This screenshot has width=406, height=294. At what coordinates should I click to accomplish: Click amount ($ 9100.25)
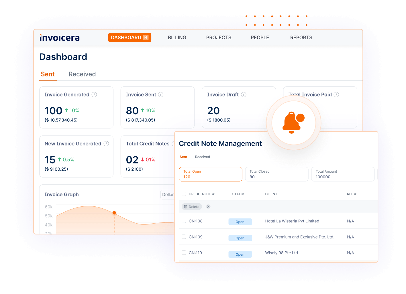(x=56, y=169)
